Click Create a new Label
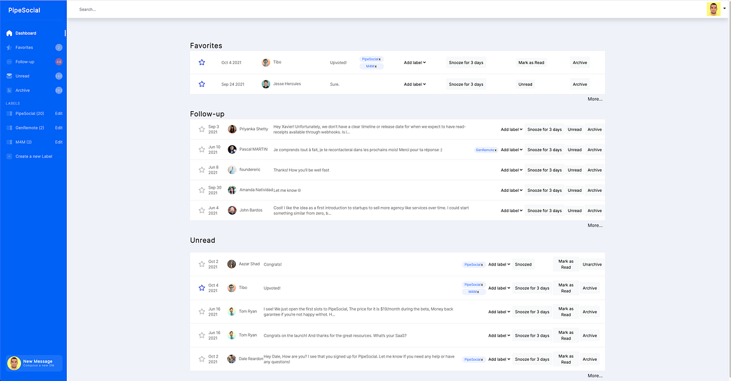Viewport: 731px width, 381px height. [x=34, y=156]
